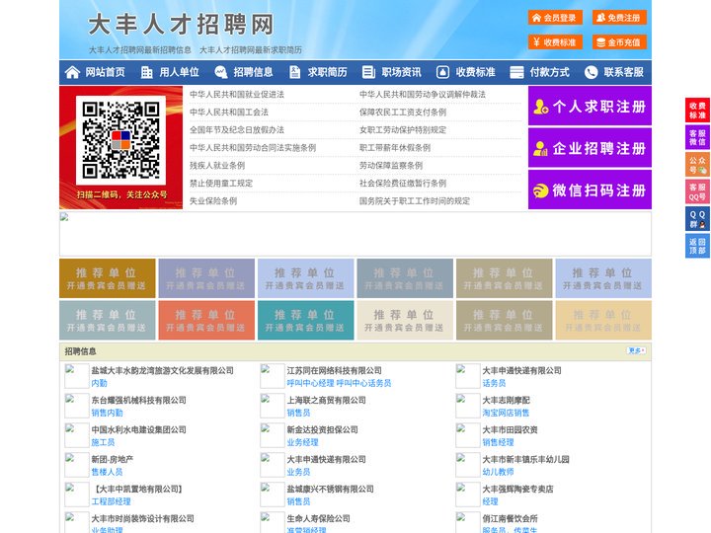
Task: Click the chat icon beside 招聘信息
Action: pyautogui.click(x=221, y=72)
